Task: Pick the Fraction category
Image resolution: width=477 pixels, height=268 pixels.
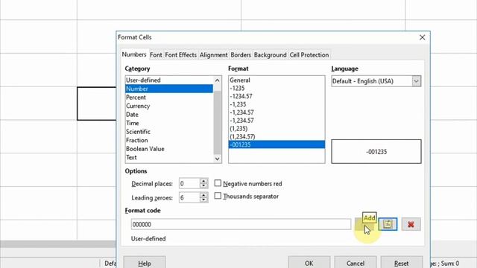Action: pos(169,140)
